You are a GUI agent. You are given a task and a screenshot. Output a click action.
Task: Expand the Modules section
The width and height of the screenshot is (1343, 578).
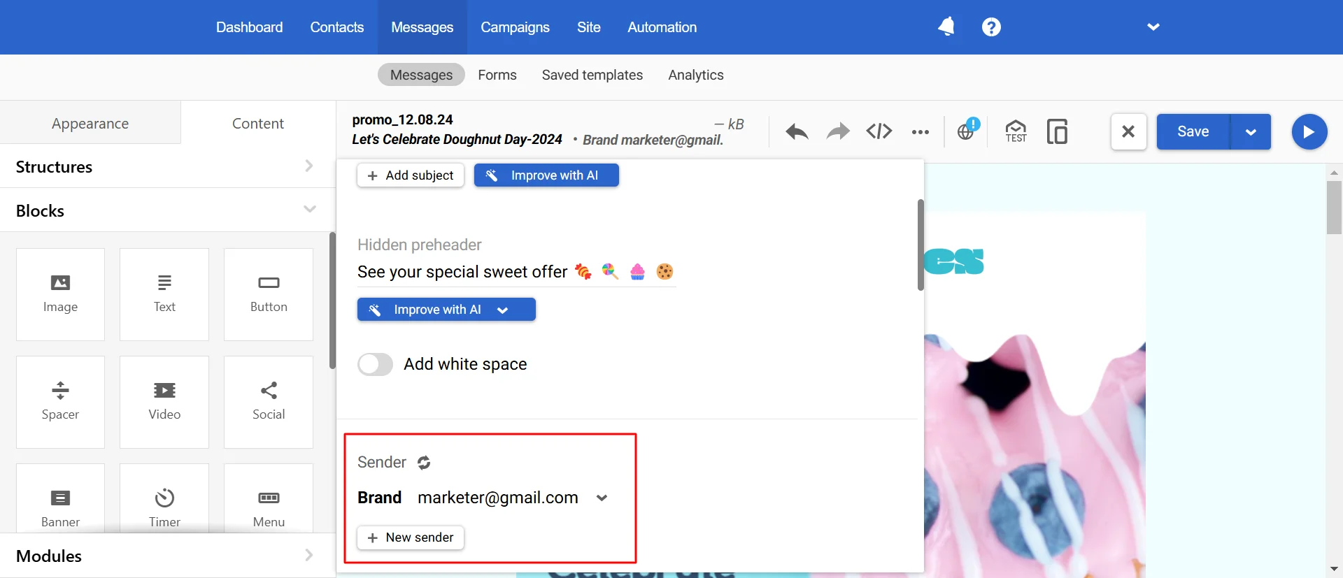(x=167, y=556)
